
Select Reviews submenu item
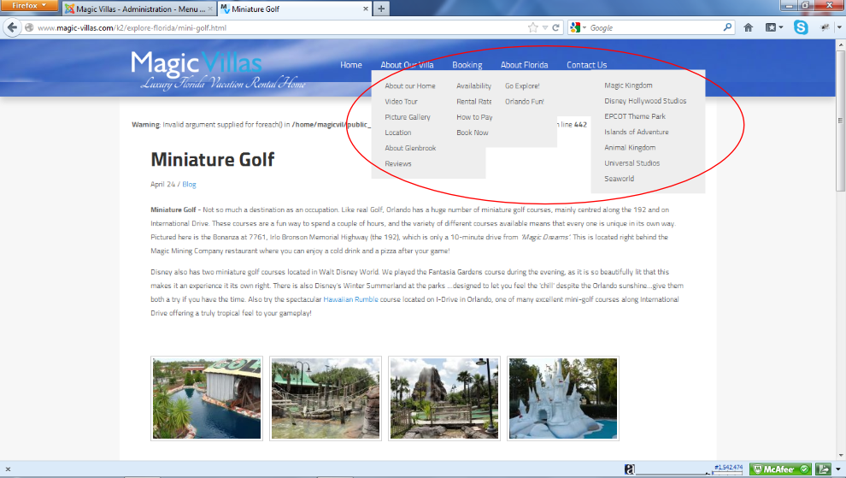coord(397,163)
